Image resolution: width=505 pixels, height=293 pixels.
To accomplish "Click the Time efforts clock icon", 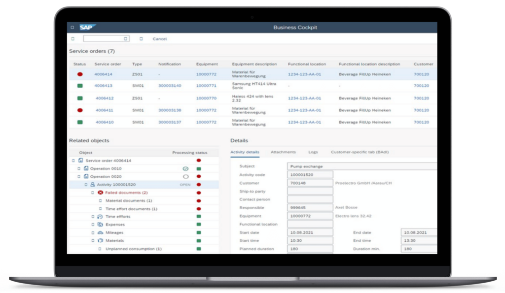I will click(x=100, y=217).
